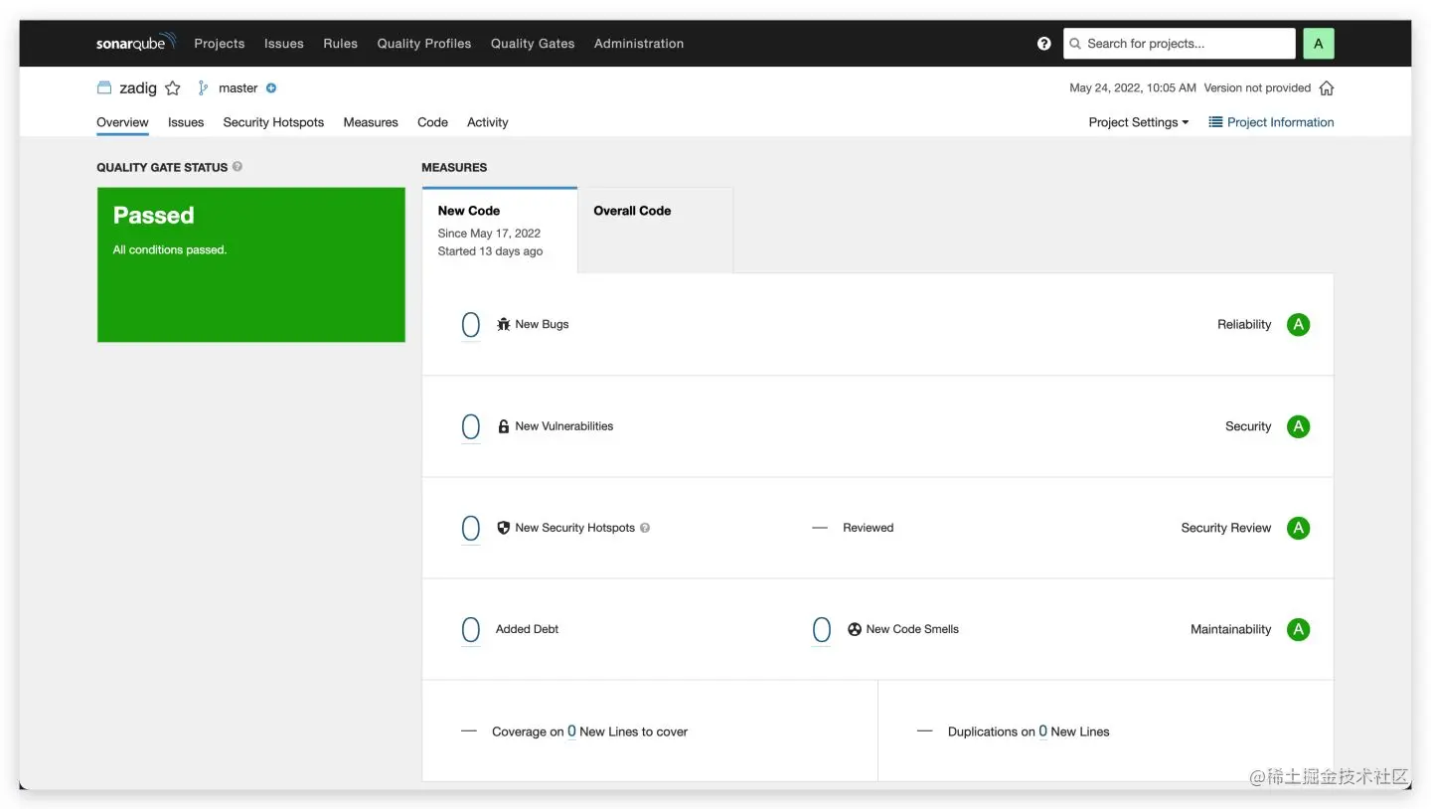Open the Rules menu
Image resolution: width=1431 pixels, height=809 pixels.
340,44
